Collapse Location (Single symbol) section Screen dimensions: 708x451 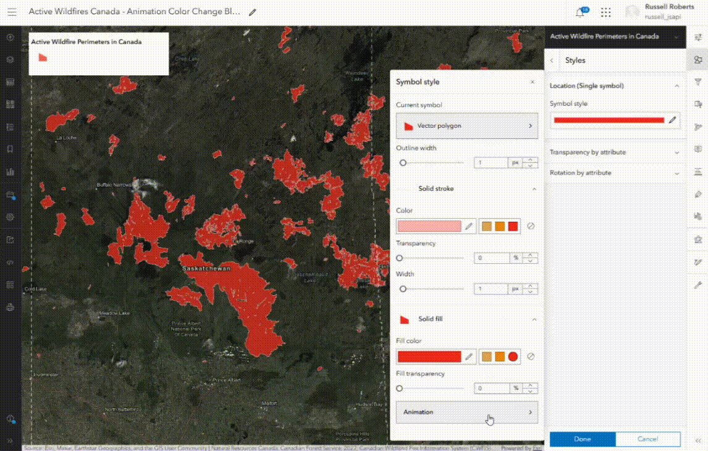click(x=677, y=86)
